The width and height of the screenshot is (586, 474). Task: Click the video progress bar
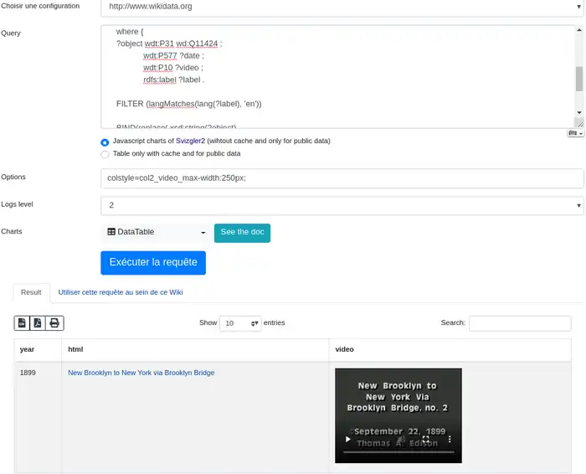click(x=398, y=452)
